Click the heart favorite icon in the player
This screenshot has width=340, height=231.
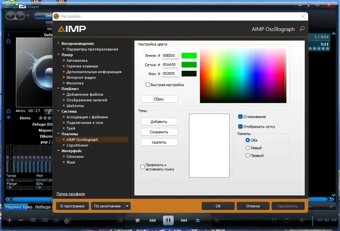[8, 118]
